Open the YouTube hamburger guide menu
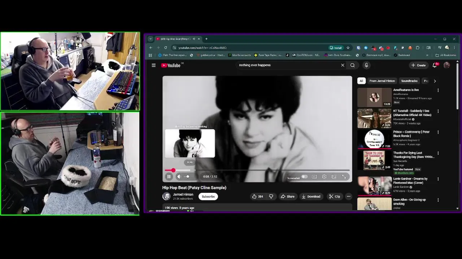This screenshot has height=259, width=462. click(153, 65)
